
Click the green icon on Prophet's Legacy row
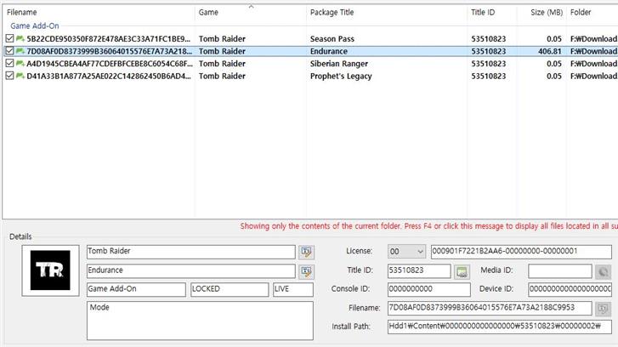20,76
